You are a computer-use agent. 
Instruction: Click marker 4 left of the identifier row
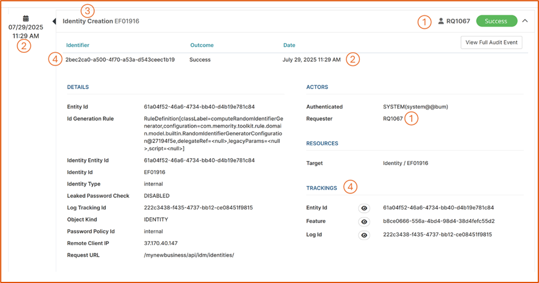click(x=55, y=60)
